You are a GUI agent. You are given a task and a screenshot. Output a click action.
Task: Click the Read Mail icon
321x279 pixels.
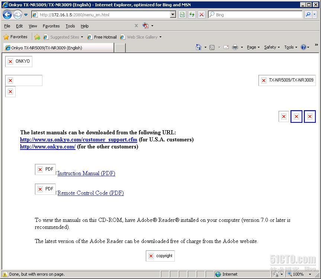226,47
